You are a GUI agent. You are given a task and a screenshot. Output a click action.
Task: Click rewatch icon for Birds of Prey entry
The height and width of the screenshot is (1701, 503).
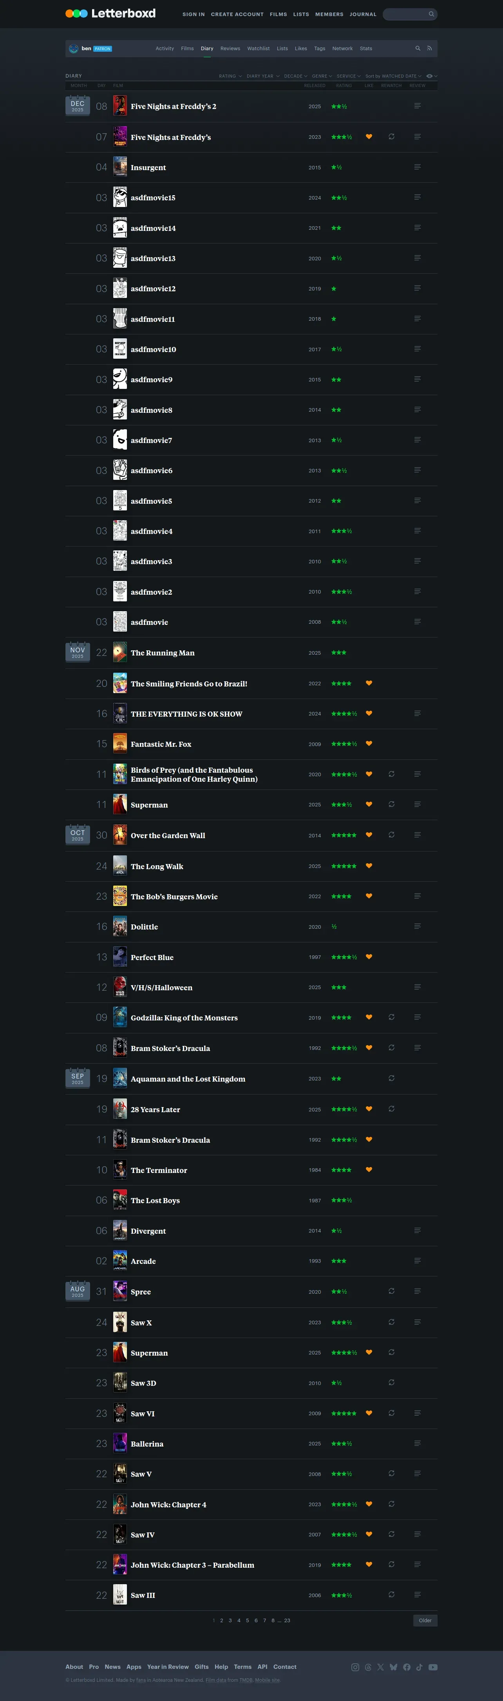pyautogui.click(x=391, y=774)
